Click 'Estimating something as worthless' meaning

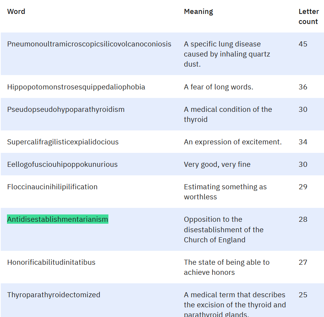click(x=225, y=192)
